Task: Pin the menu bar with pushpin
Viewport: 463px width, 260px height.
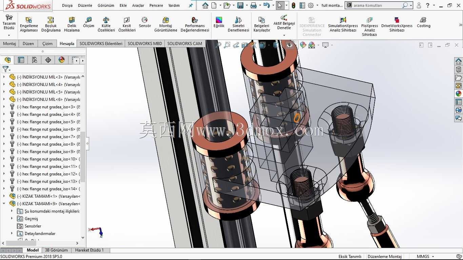Action: pos(191,5)
